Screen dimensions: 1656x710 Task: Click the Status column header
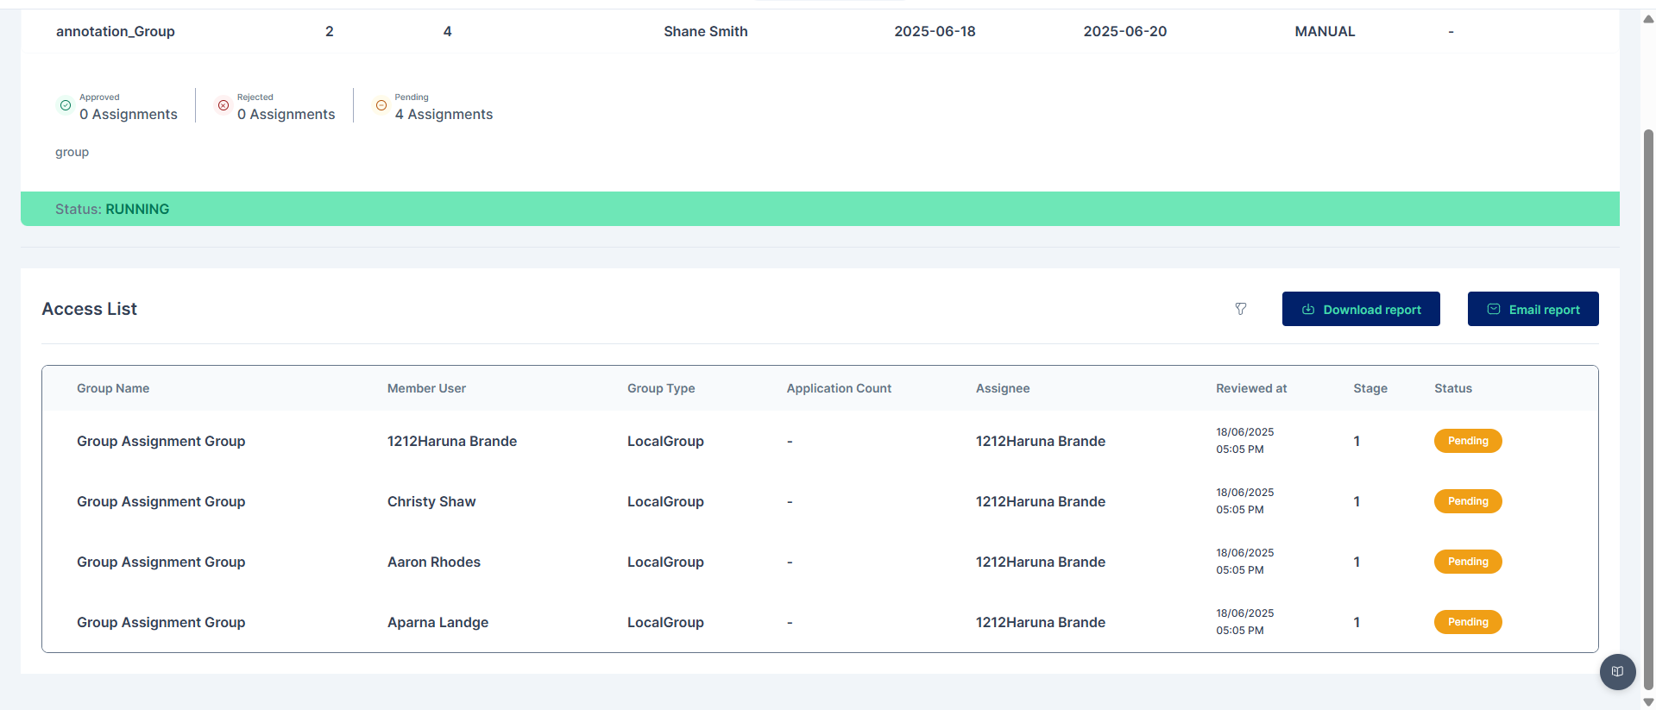[x=1452, y=388]
